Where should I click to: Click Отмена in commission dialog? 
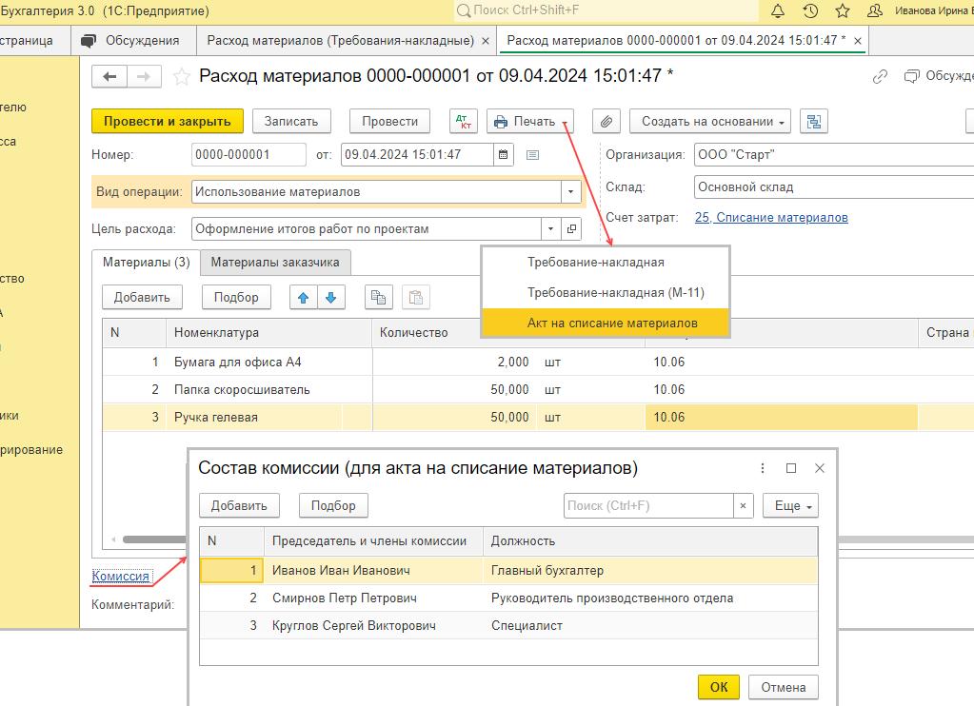coord(784,687)
